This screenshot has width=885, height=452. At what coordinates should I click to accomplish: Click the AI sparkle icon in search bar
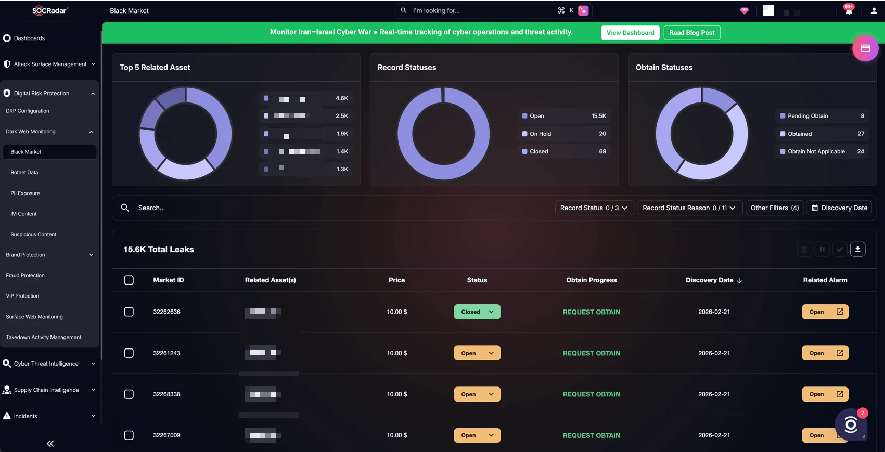tap(583, 10)
